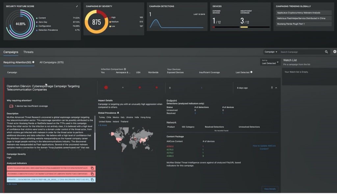The width and height of the screenshot is (337, 194).
Task: Click the search magnifier icon
Action: tap(326, 52)
